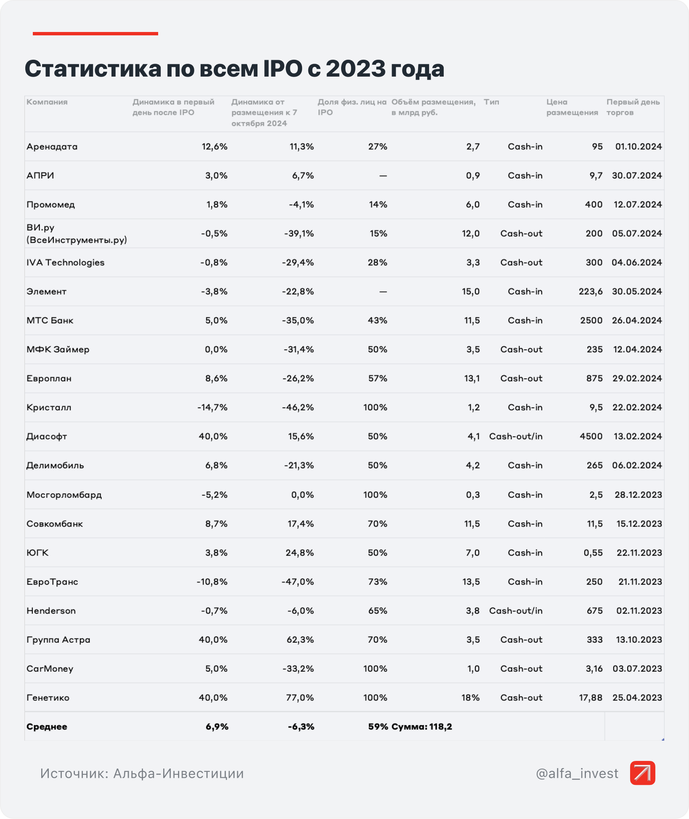This screenshot has height=819, width=689.
Task: Click the title Статистика по всем IPO
Action: tap(234, 69)
